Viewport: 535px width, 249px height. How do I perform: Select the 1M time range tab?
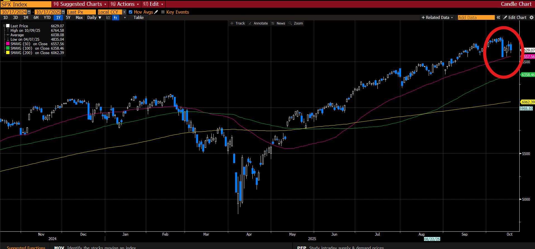pyautogui.click(x=26, y=18)
